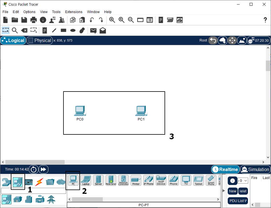Expand the PDU panel arrow
Image resolution: width=271 pixels, height=208 pixels.
(224, 191)
